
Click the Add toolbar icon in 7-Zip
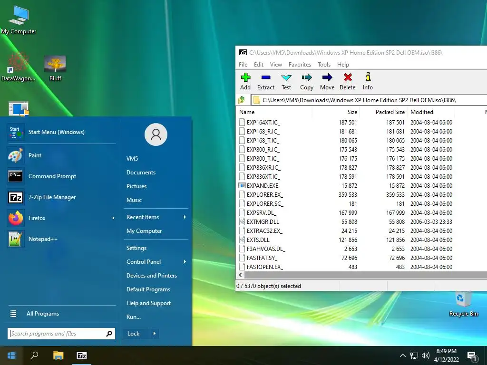click(245, 81)
